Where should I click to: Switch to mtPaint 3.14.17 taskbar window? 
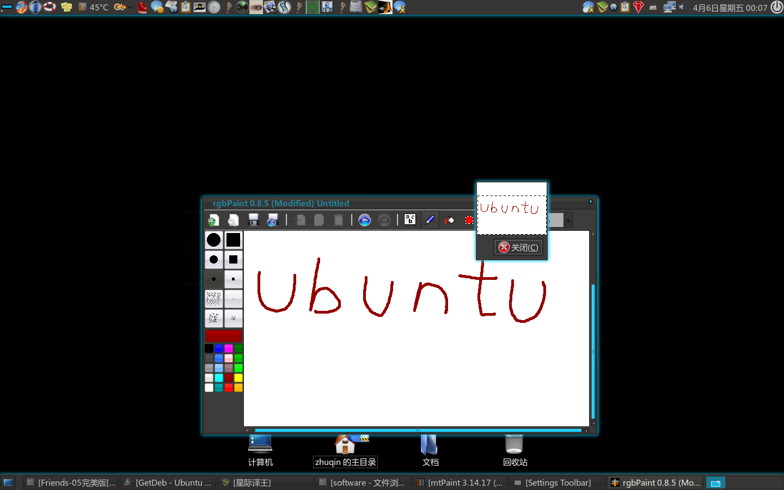point(460,482)
